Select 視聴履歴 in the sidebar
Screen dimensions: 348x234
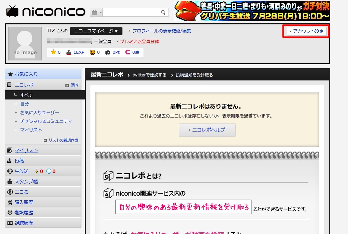tap(24, 223)
